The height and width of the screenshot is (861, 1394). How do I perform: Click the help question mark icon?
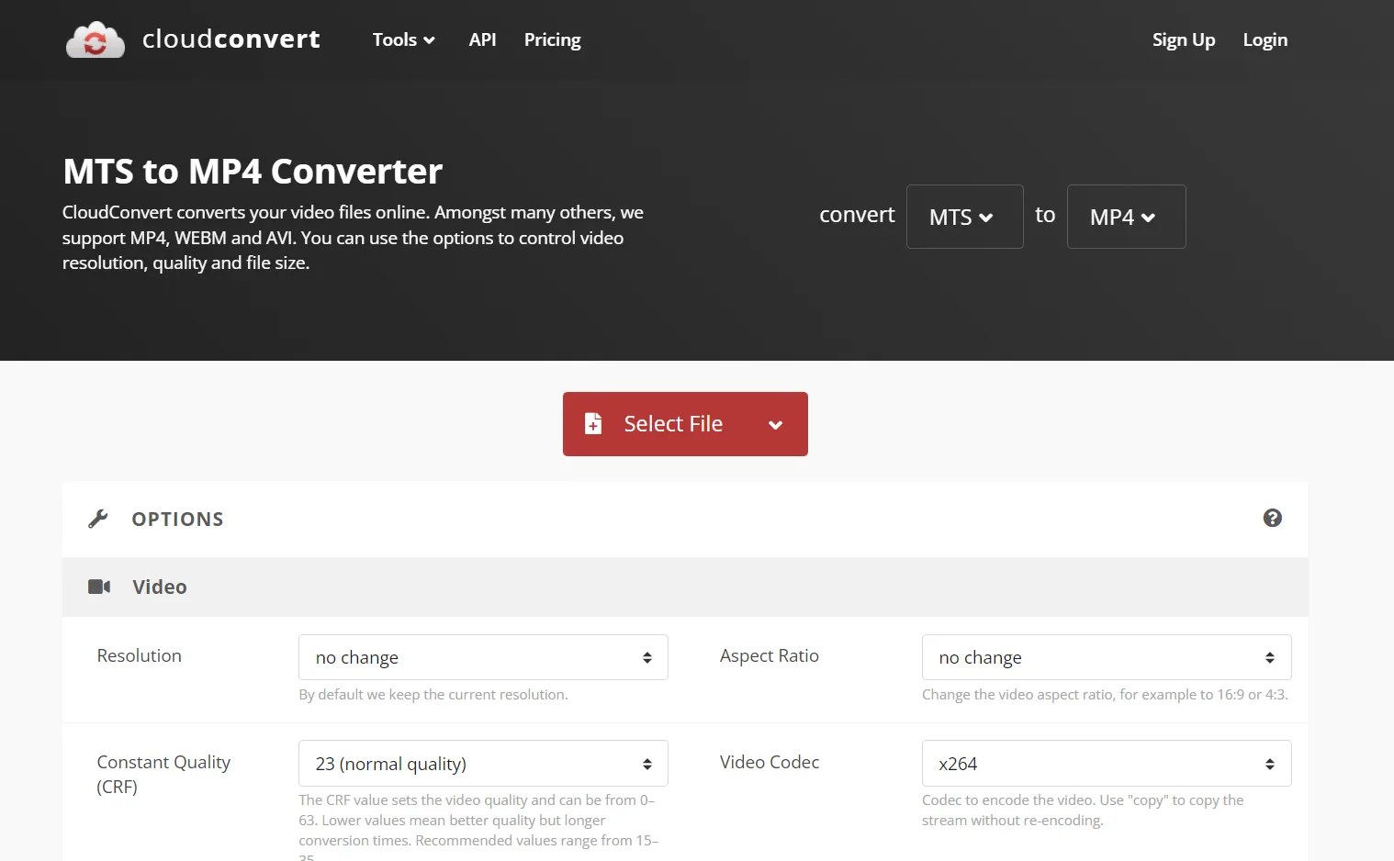1272,518
